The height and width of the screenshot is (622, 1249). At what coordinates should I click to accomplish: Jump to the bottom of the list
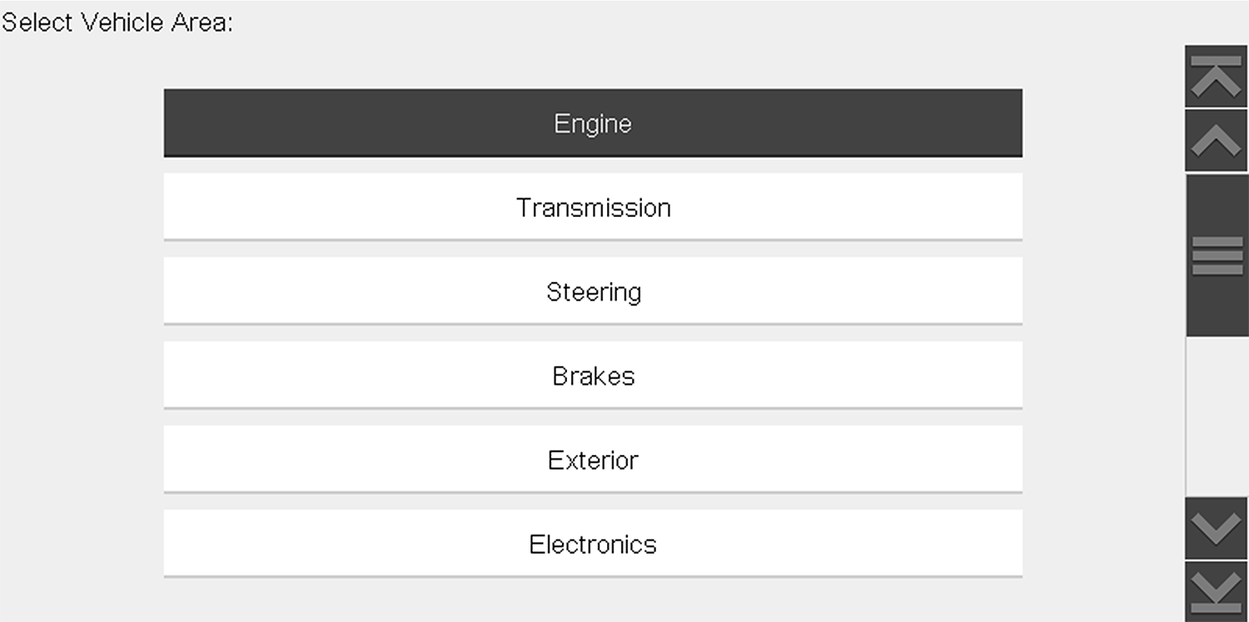click(x=1217, y=592)
